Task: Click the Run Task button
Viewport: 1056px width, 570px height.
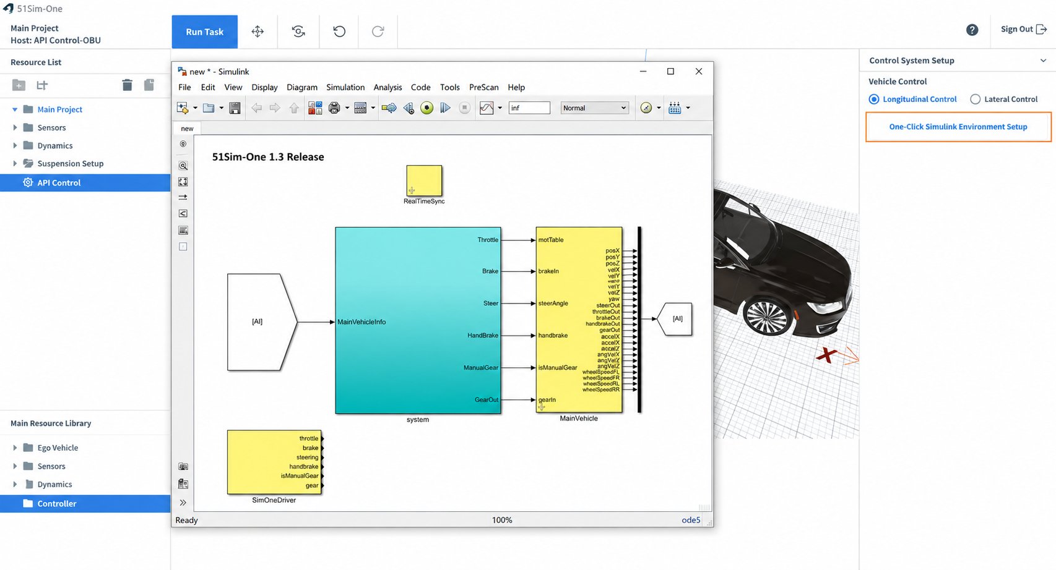Action: [x=205, y=32]
